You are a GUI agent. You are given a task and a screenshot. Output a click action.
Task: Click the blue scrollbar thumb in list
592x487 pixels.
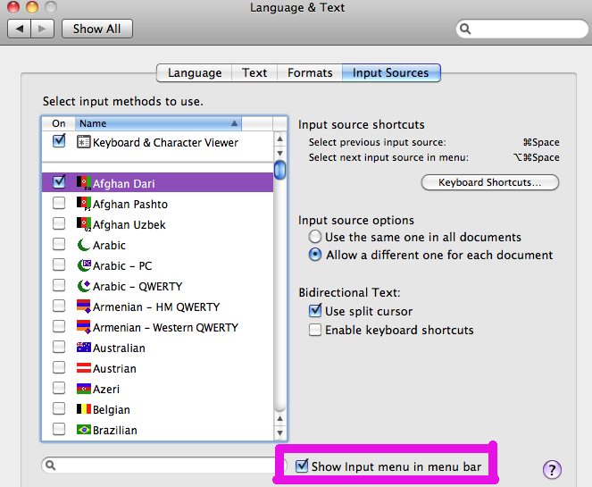pos(279,170)
